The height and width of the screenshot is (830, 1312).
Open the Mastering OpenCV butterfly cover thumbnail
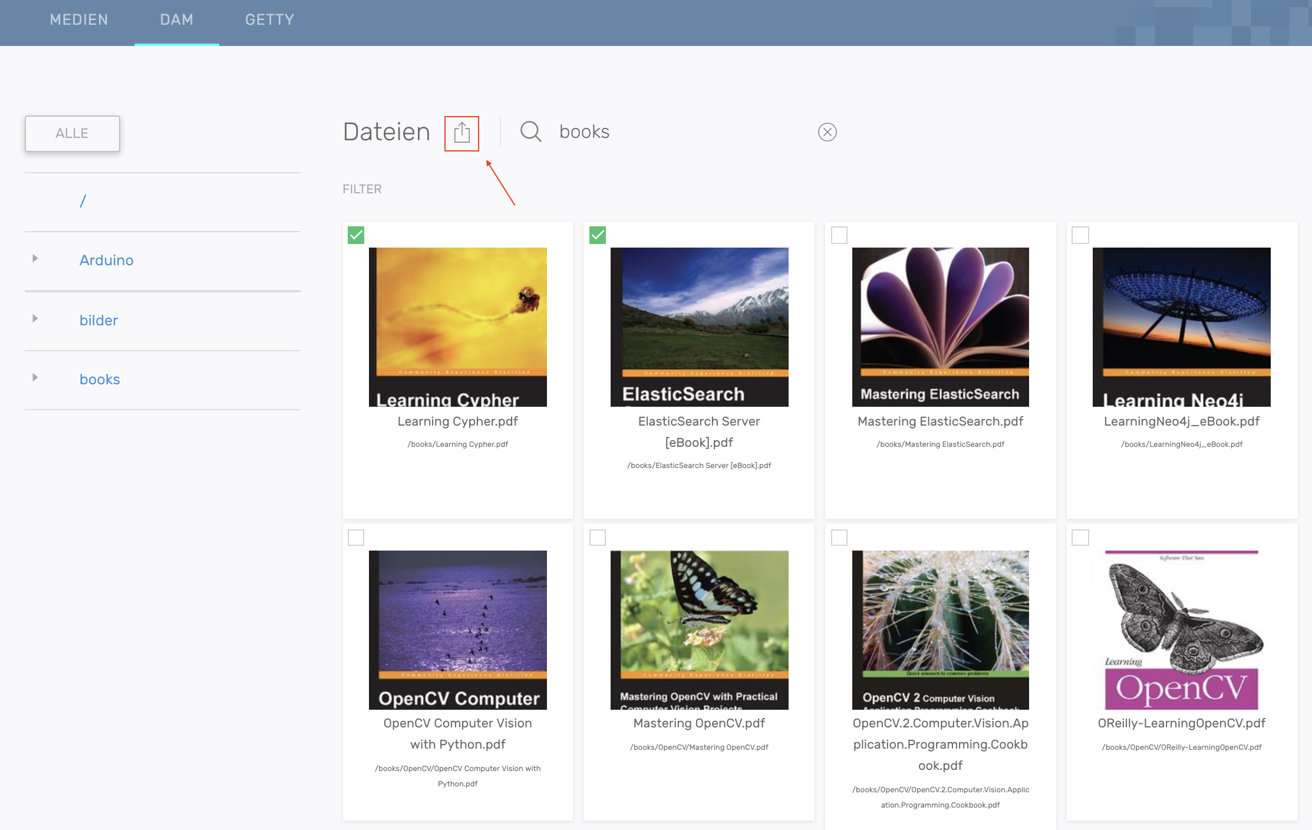(699, 630)
